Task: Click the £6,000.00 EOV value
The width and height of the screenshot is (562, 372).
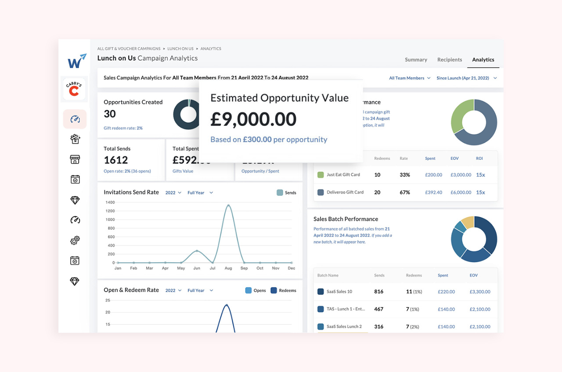Action: pyautogui.click(x=461, y=192)
